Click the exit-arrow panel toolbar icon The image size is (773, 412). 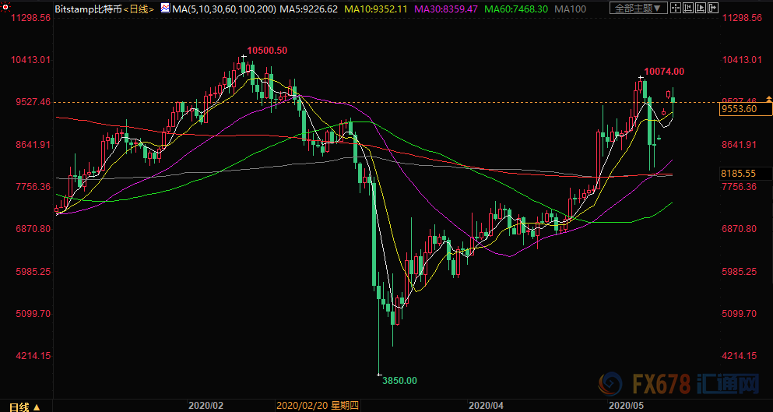tap(713, 8)
